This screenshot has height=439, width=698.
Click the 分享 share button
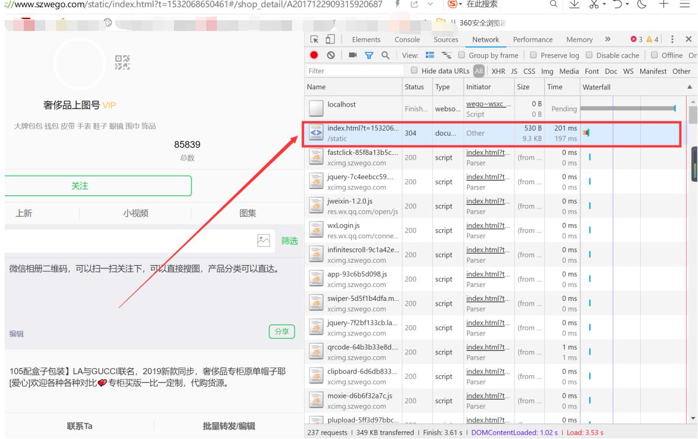point(282,331)
